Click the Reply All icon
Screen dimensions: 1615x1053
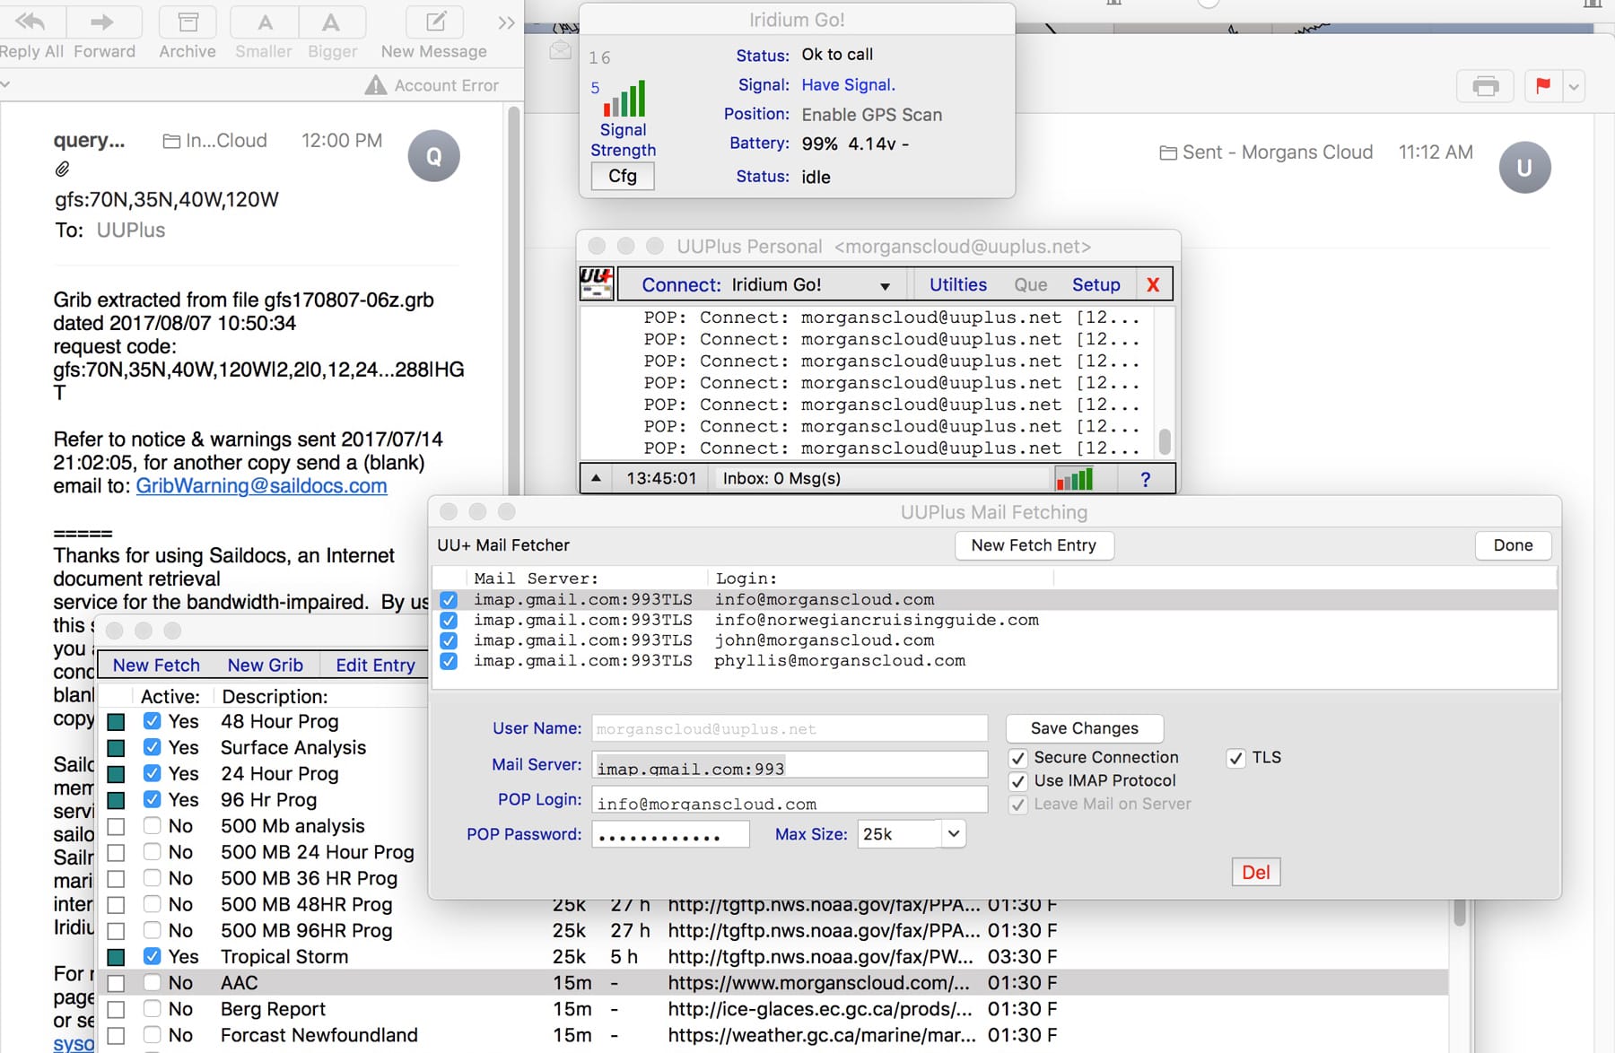31,22
